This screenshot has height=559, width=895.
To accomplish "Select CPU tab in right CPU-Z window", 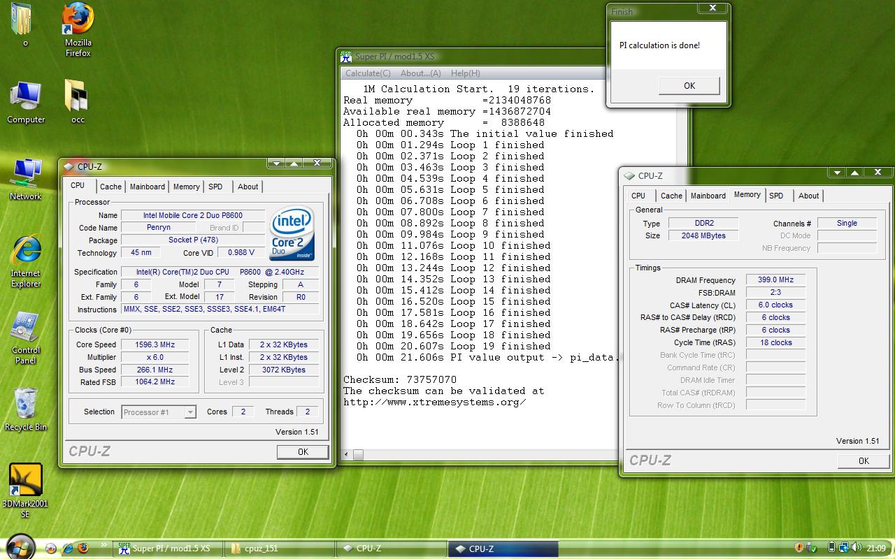I will [x=638, y=196].
